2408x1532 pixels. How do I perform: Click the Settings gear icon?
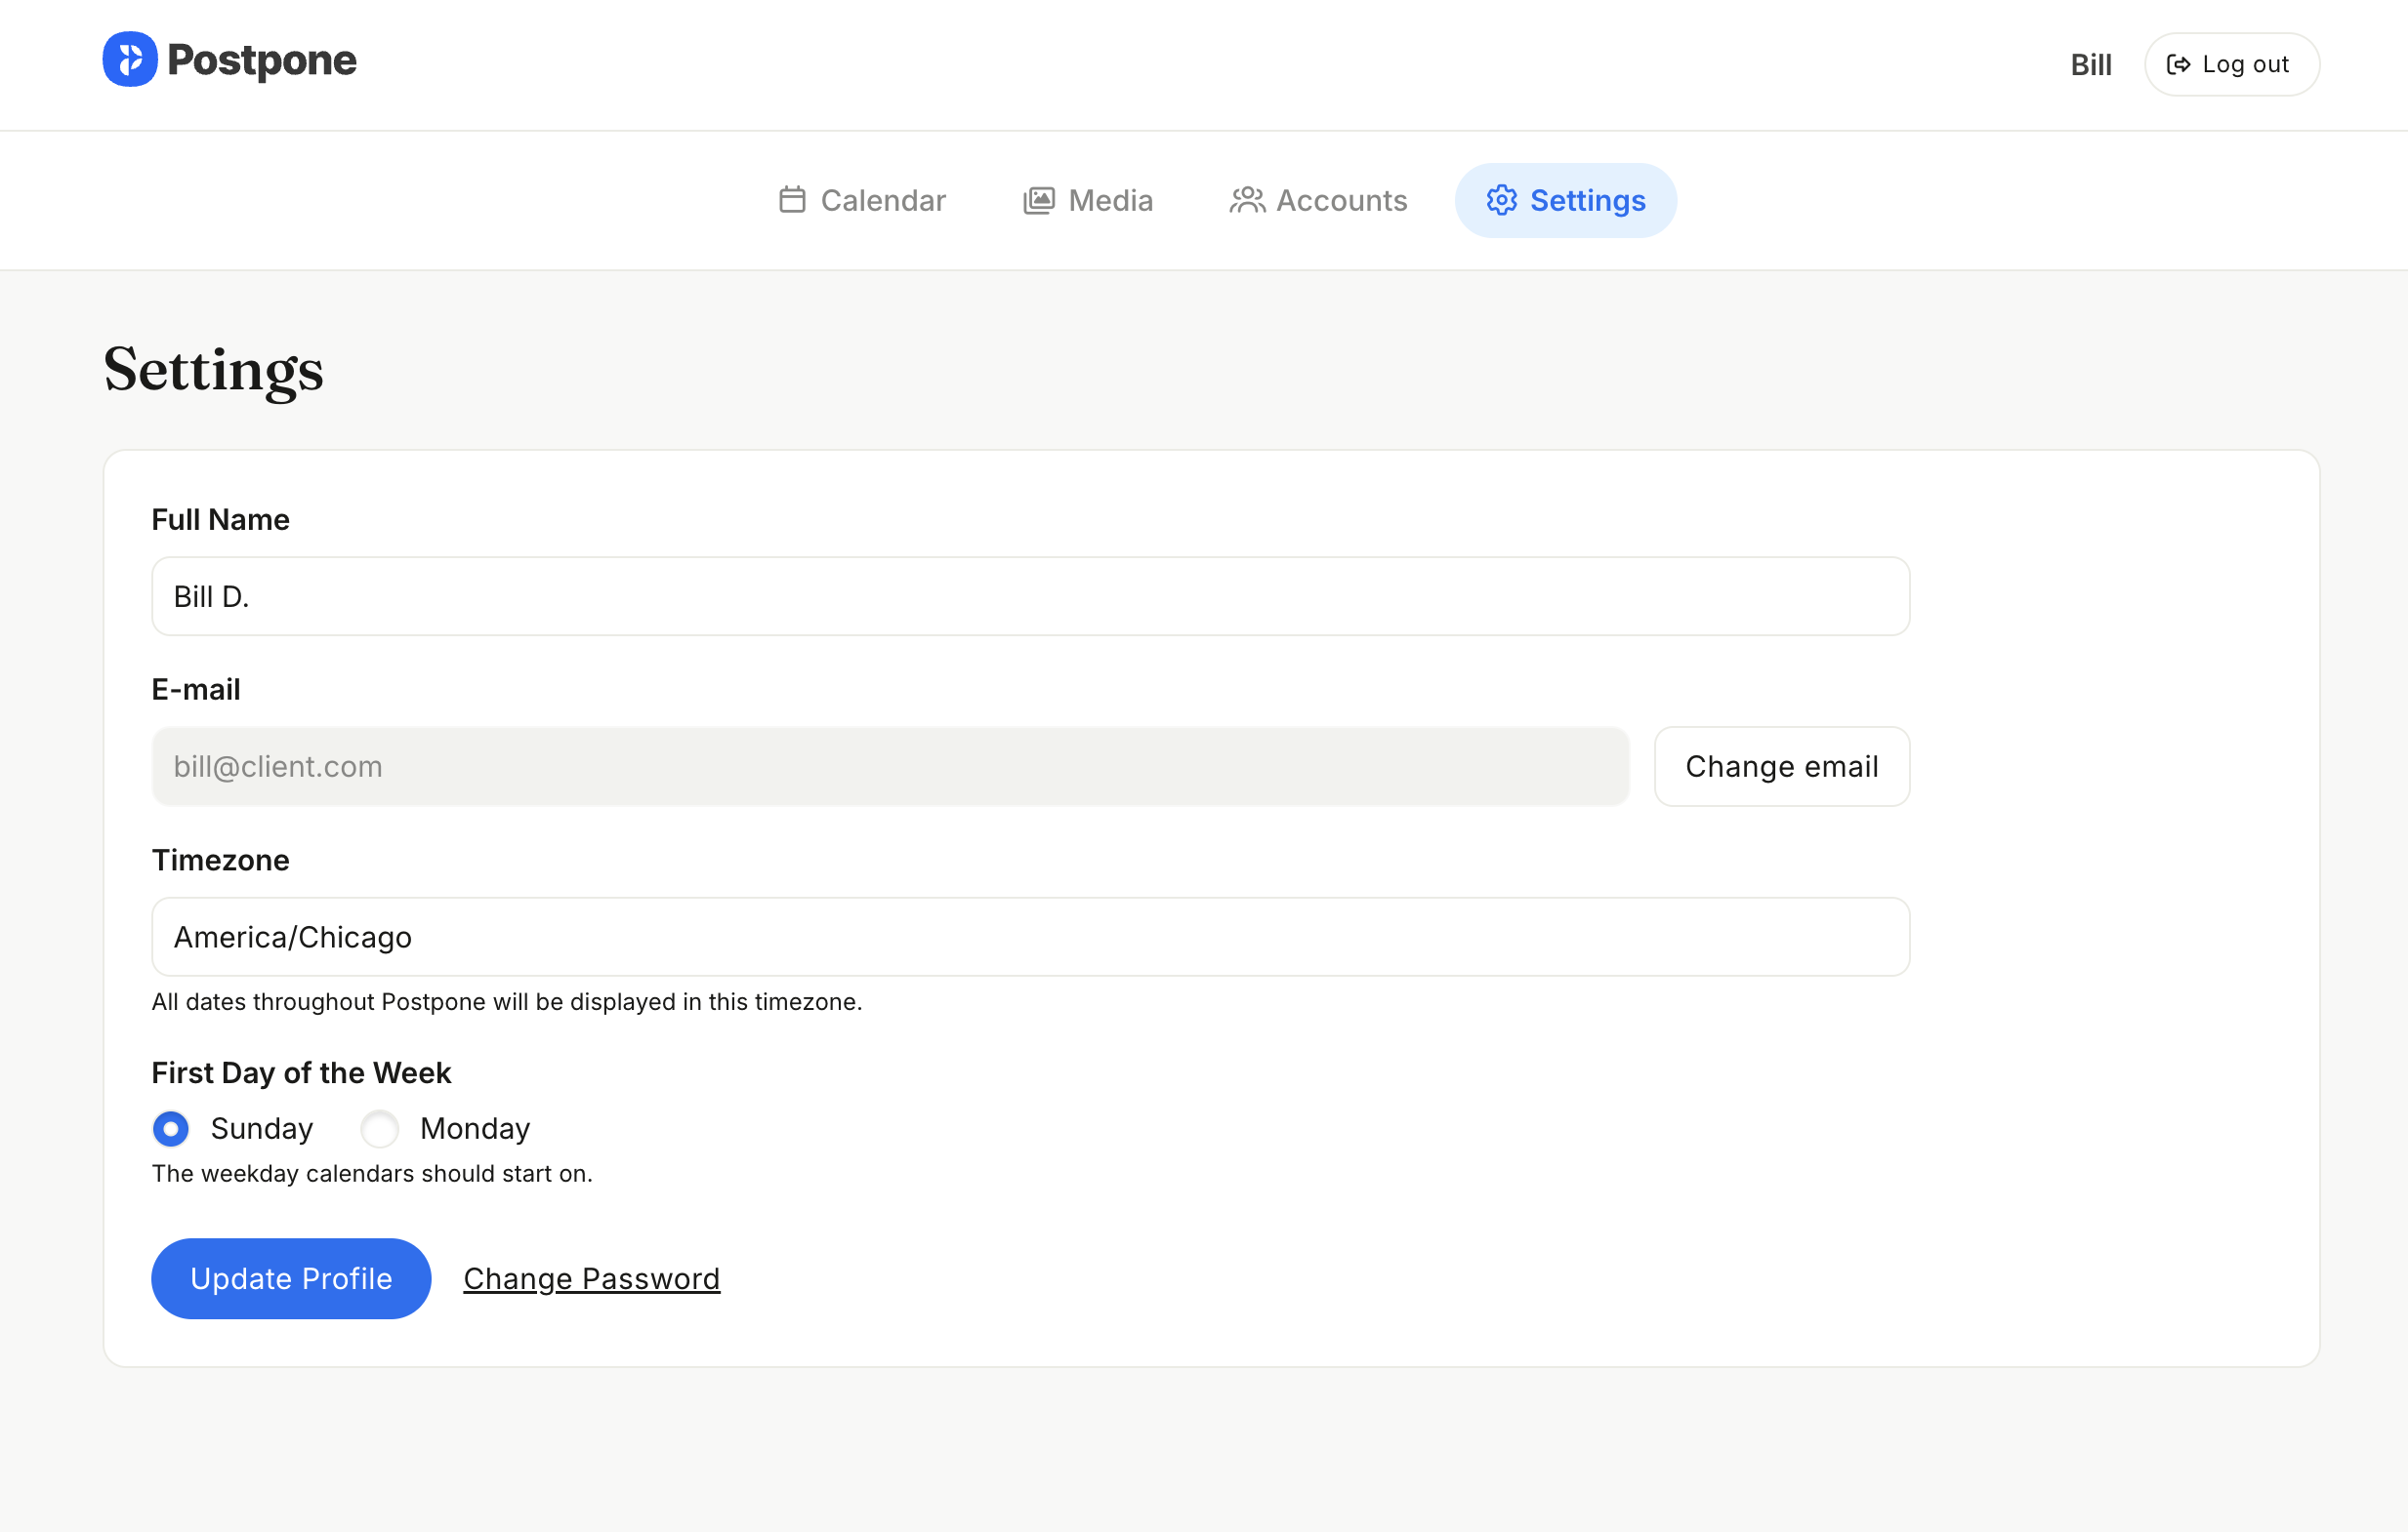(x=1501, y=200)
